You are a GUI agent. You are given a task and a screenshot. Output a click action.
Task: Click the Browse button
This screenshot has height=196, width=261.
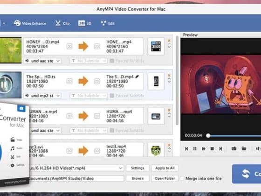coord(137,178)
